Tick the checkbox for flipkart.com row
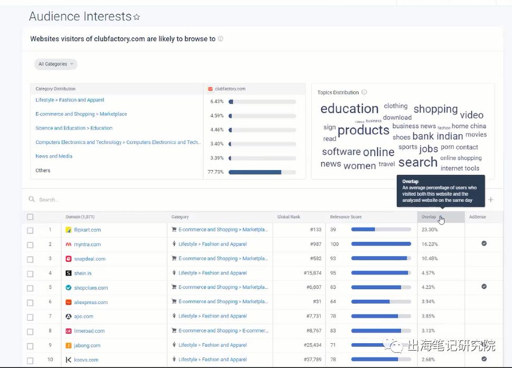The height and width of the screenshot is (368, 512). click(30, 231)
